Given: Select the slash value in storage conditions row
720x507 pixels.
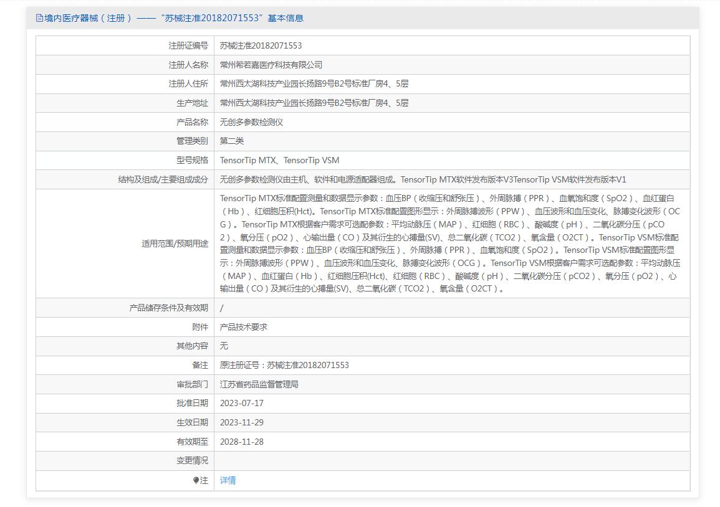Looking at the screenshot, I should point(222,308).
